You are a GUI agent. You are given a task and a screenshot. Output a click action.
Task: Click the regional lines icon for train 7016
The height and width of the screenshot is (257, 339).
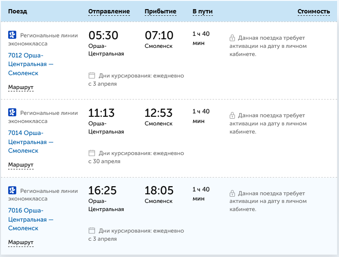[12, 190]
